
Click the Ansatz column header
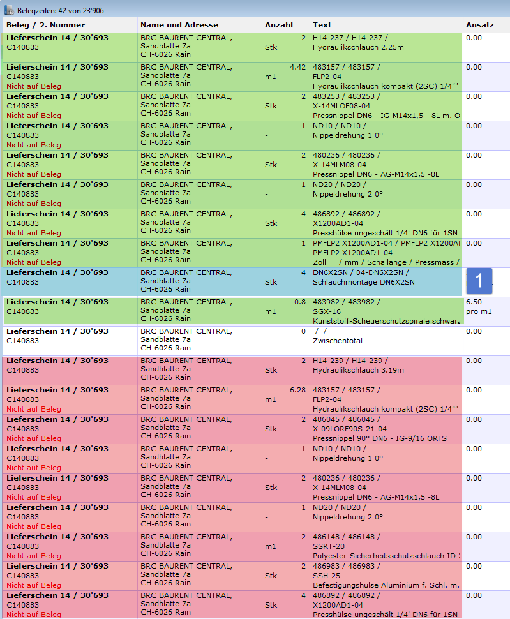[479, 25]
